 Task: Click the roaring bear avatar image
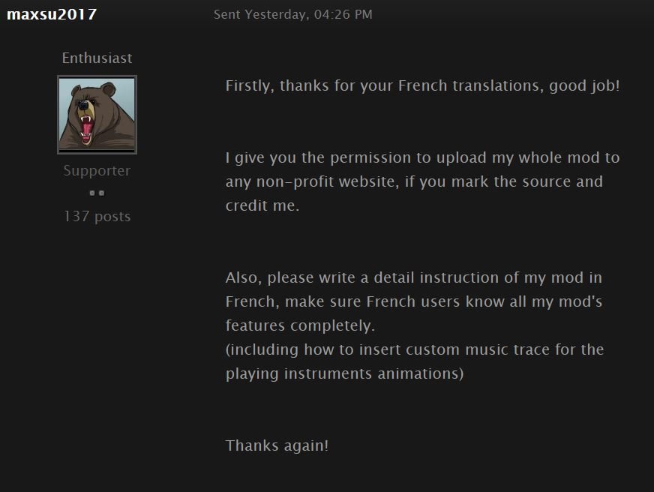[97, 115]
